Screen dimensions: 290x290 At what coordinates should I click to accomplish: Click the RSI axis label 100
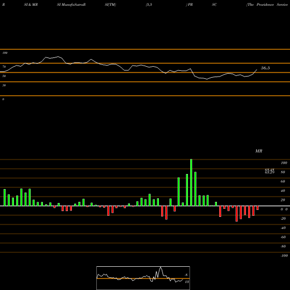(x=5, y=53)
